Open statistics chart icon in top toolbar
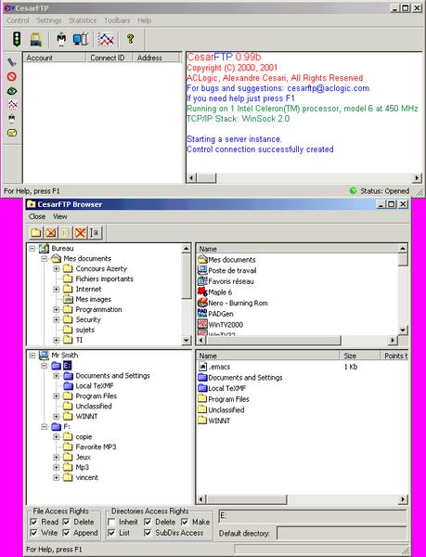The width and height of the screenshot is (426, 557). pyautogui.click(x=106, y=39)
